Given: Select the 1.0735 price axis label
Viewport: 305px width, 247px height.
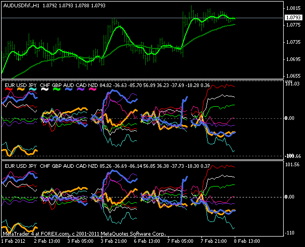Looking at the screenshot, I should (x=294, y=42).
